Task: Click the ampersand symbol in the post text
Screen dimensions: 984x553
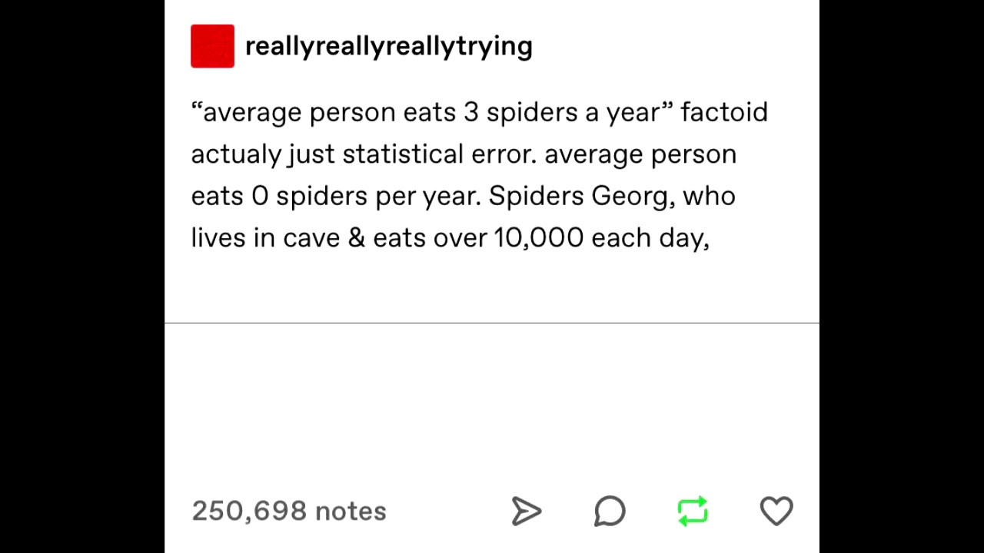Action: (x=356, y=238)
